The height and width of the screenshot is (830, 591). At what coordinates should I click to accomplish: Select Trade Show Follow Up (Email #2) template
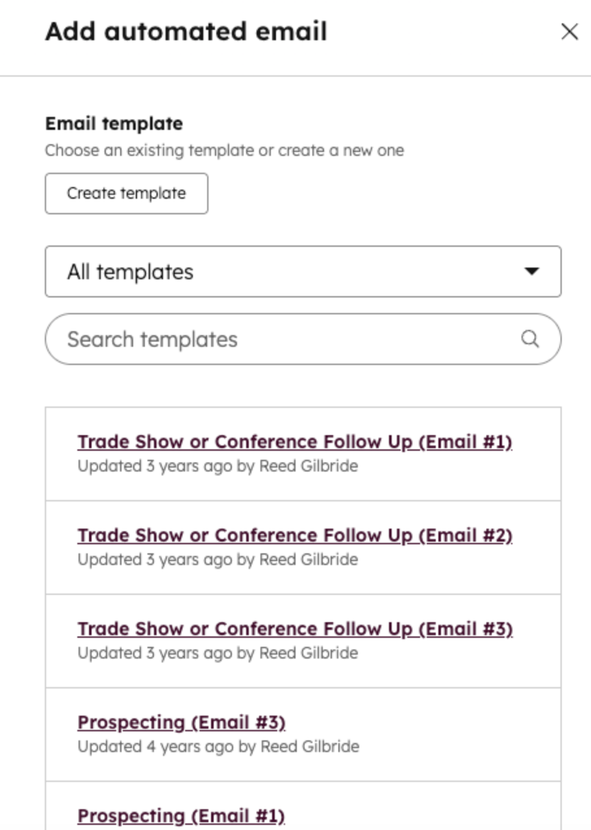tap(295, 536)
